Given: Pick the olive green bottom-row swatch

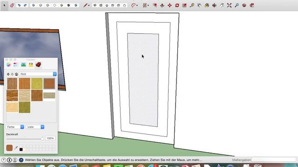Looking at the screenshot, I should tap(25, 107).
